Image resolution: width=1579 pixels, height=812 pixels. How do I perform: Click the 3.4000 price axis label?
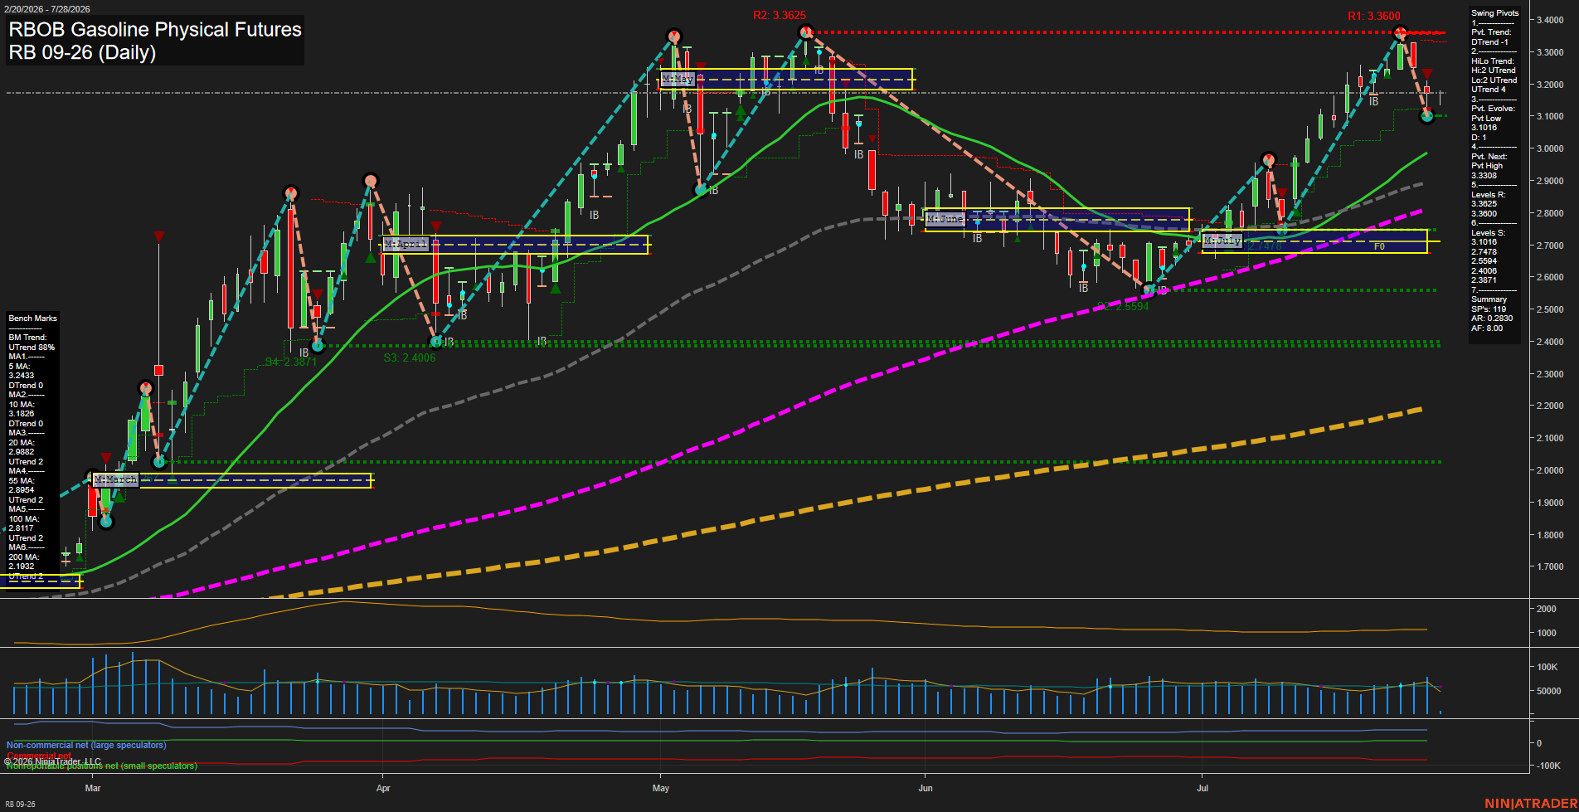1550,20
